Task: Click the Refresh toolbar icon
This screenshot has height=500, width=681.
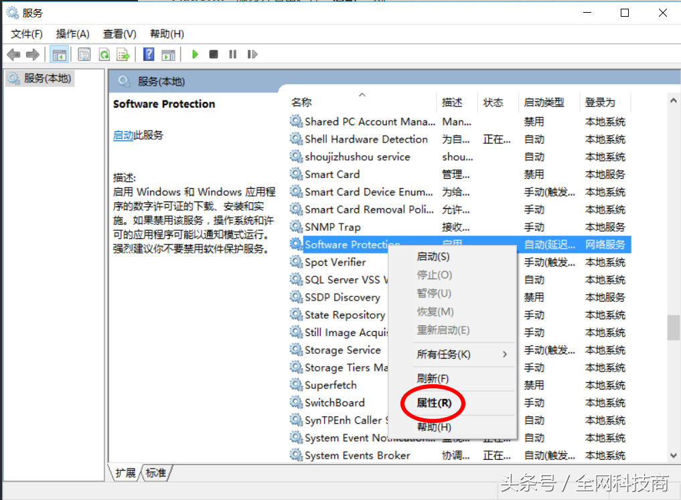Action: tap(104, 55)
